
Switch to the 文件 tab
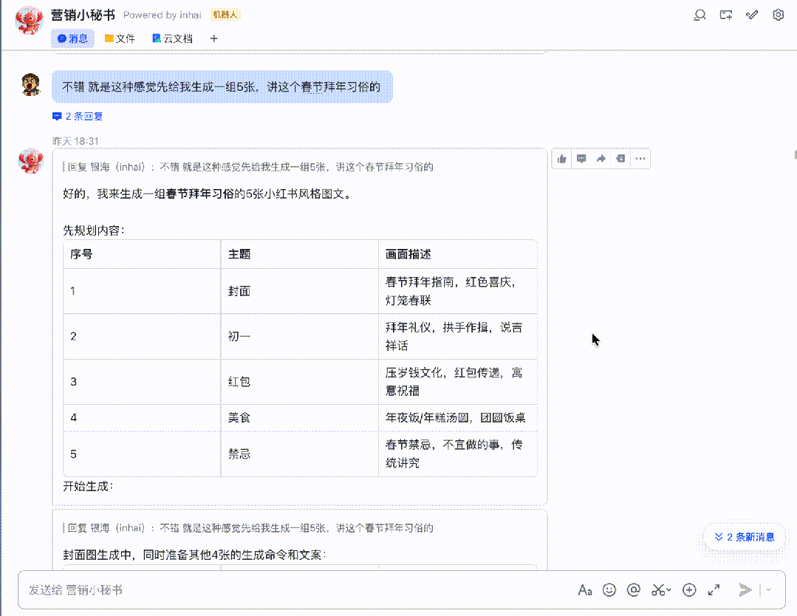click(120, 38)
